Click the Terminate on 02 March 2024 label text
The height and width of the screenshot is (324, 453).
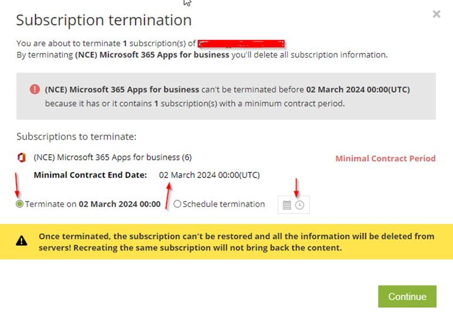(93, 204)
